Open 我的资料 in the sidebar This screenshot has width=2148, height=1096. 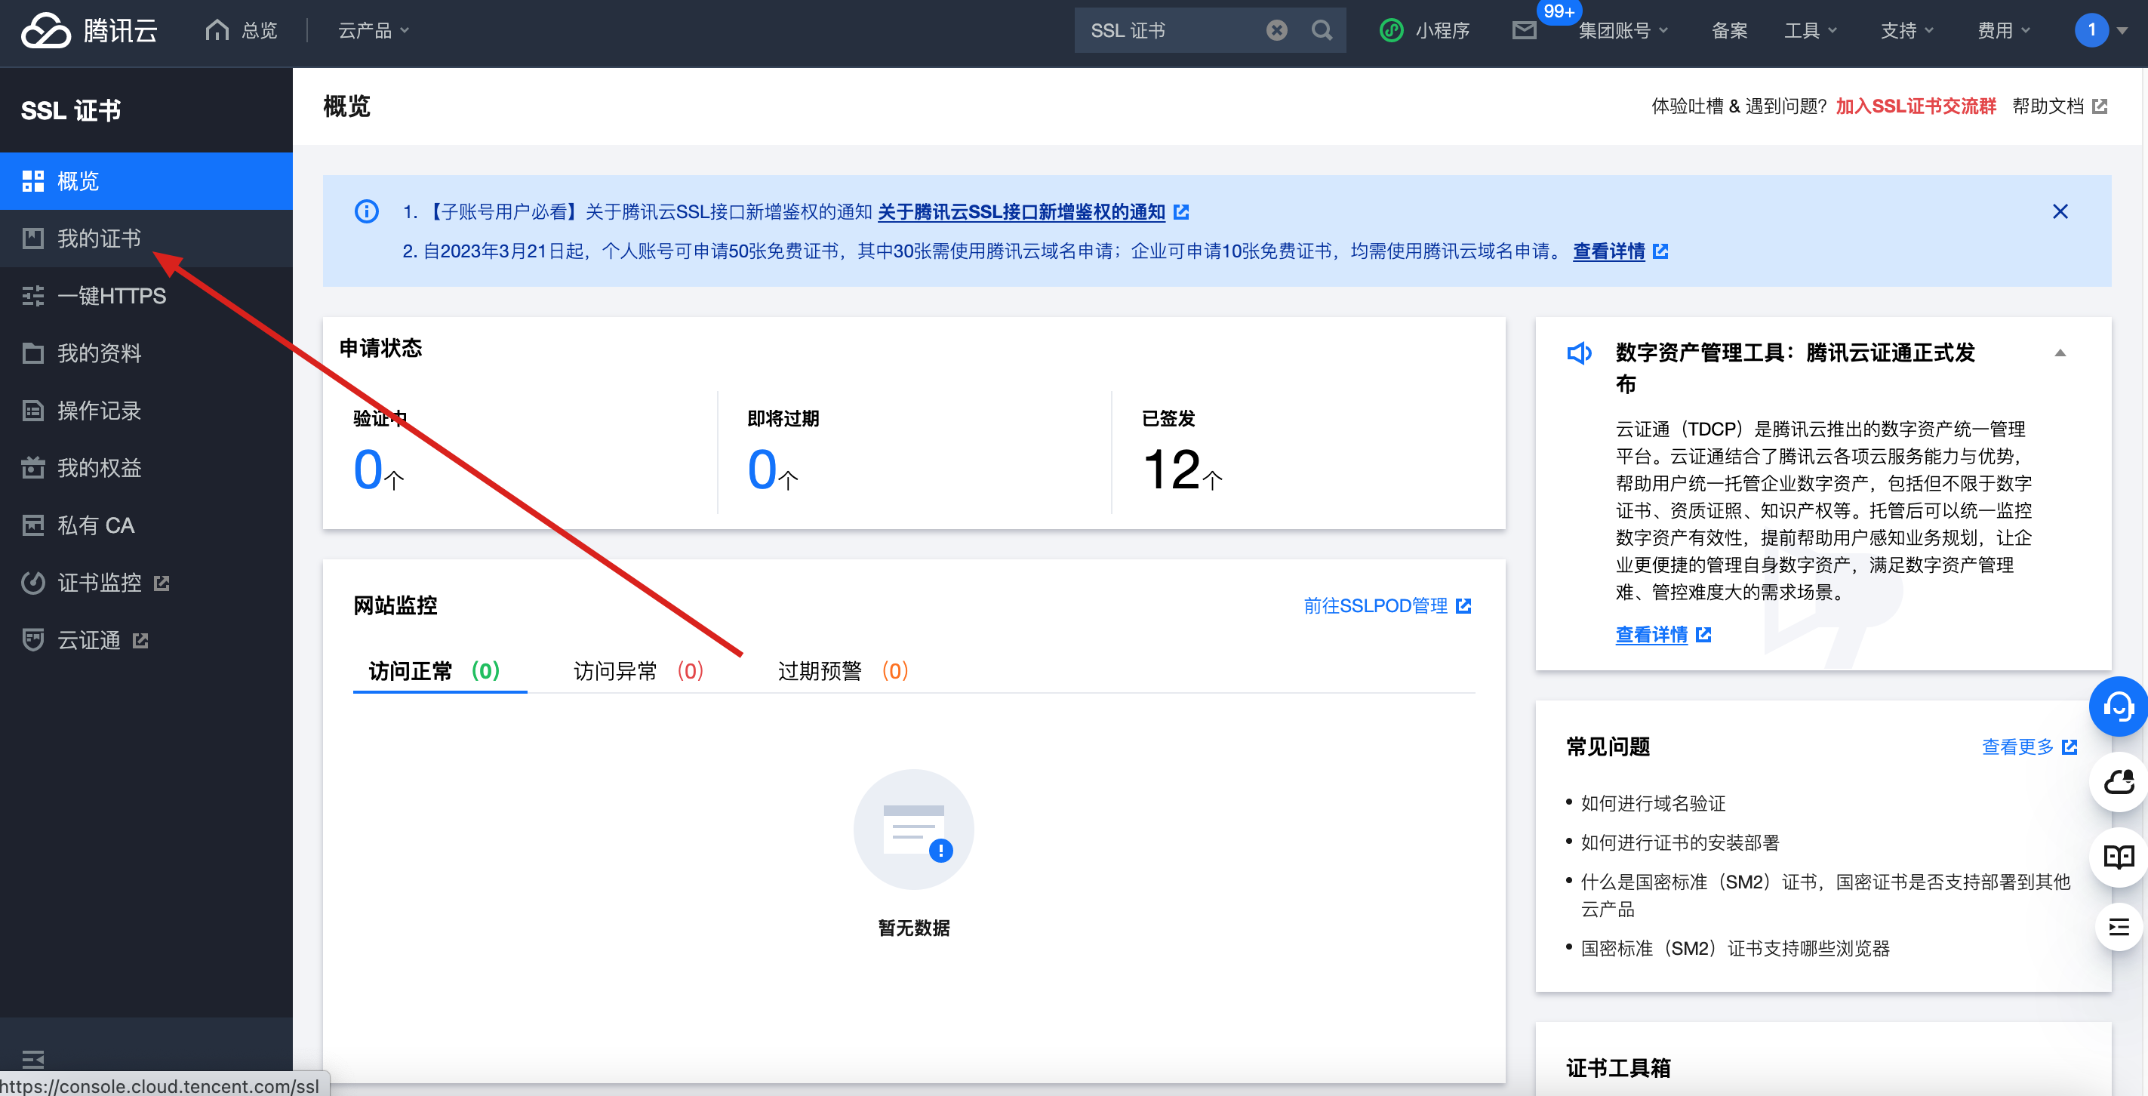(x=146, y=354)
